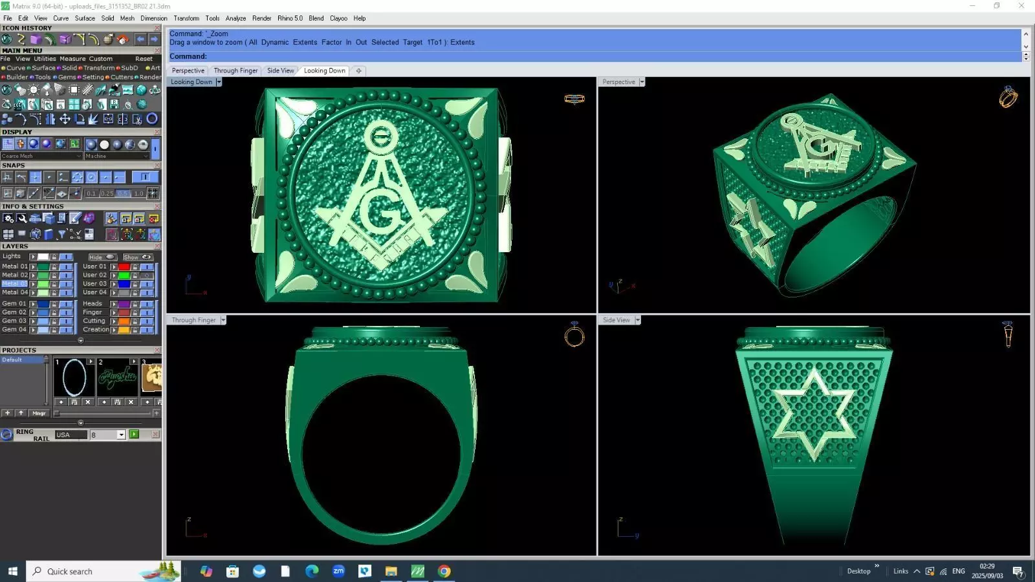
Task: Toggle the lock on Gem 01 layer
Action: pos(54,304)
